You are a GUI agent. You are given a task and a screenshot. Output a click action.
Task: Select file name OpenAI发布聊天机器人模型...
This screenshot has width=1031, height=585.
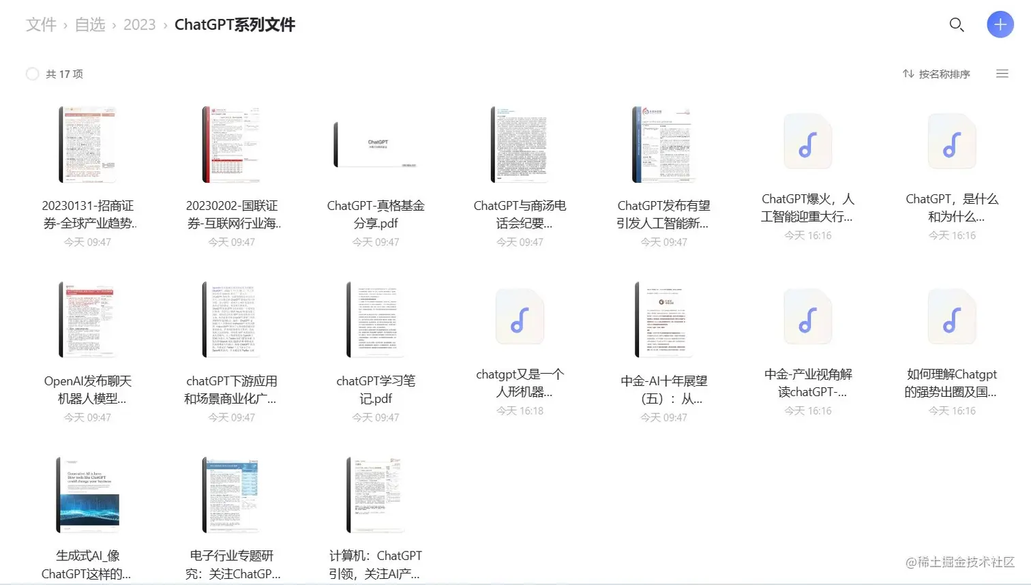click(87, 389)
